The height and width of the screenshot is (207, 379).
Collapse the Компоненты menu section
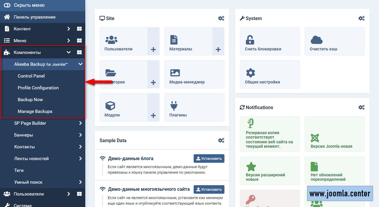point(69,52)
